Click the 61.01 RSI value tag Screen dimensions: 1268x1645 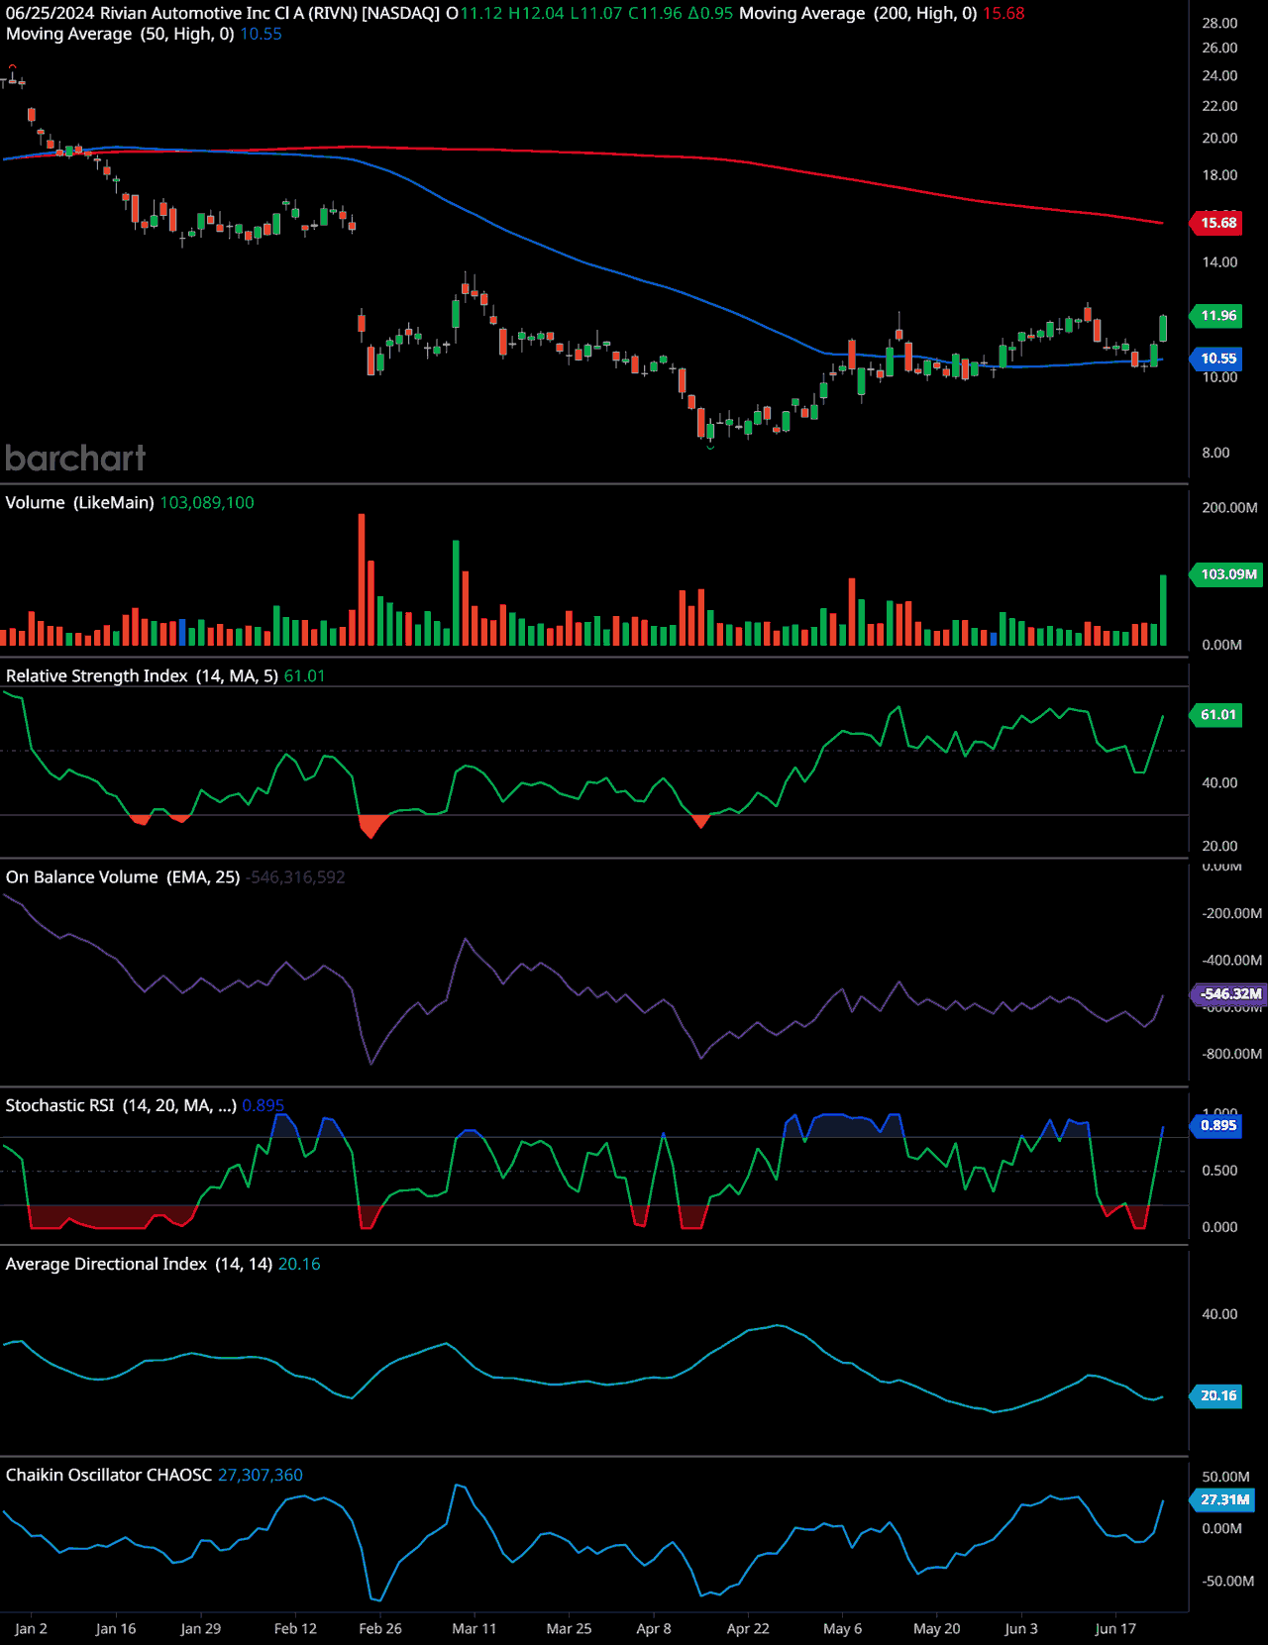tap(1217, 715)
